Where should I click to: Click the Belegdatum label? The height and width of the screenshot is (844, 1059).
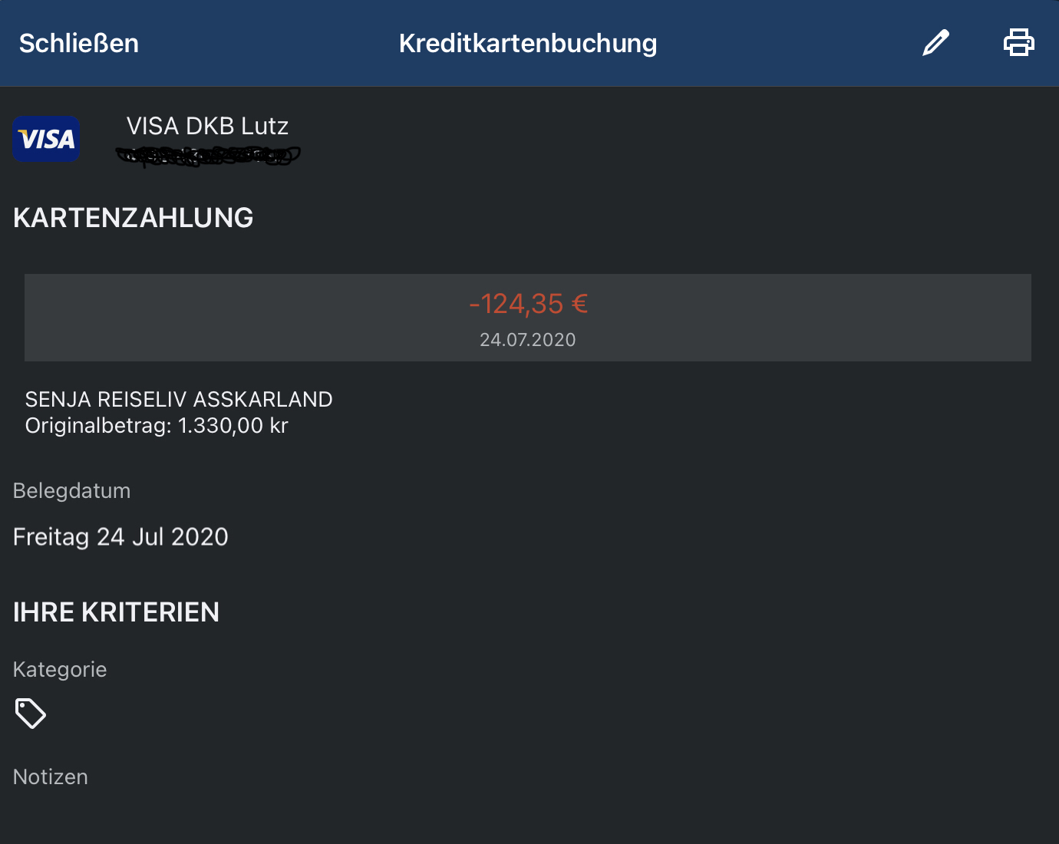click(72, 491)
